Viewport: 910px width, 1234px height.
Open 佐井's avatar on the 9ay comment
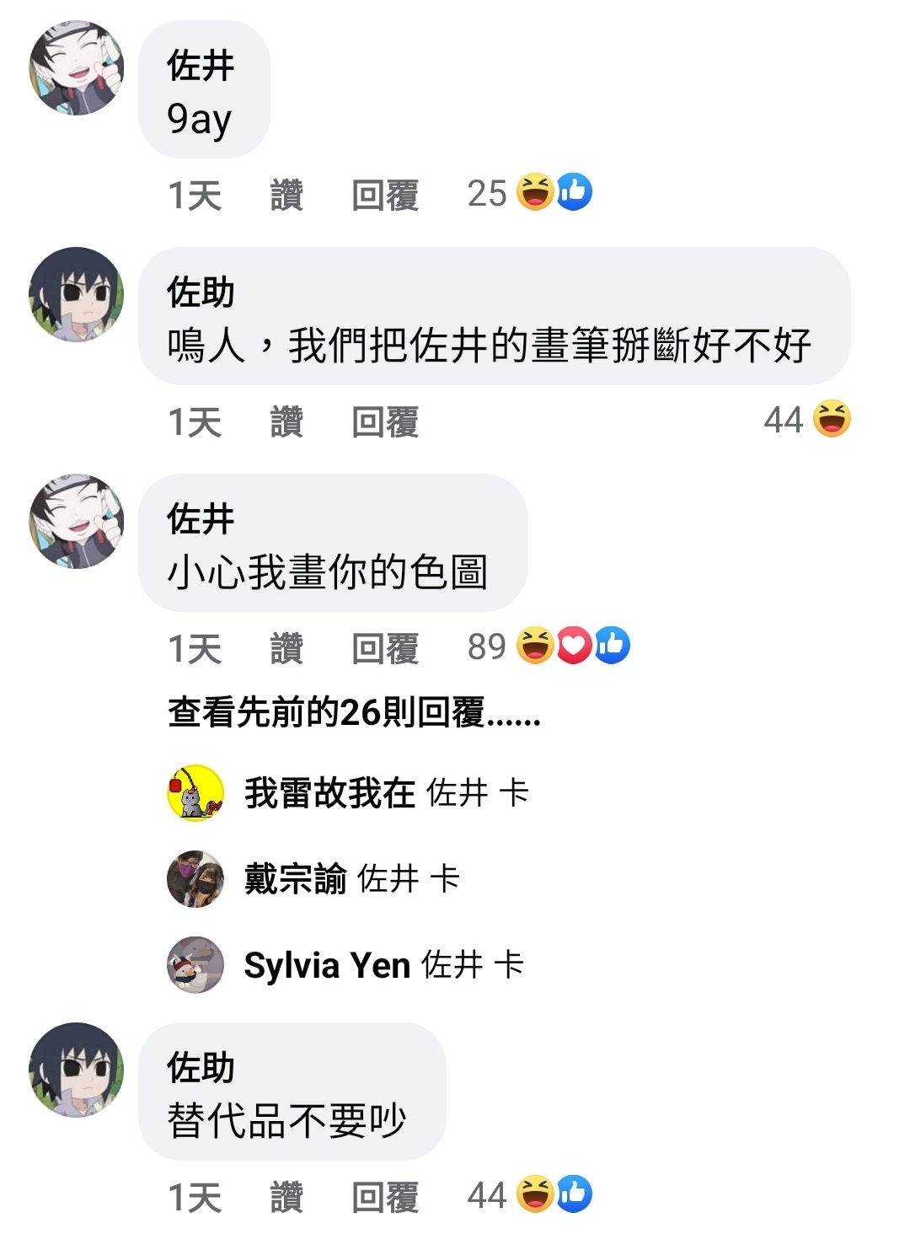[77, 67]
